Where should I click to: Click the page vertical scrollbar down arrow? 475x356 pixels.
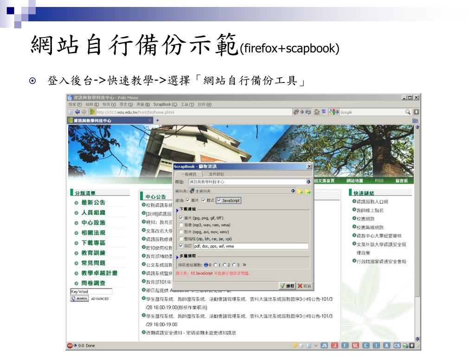(x=417, y=339)
